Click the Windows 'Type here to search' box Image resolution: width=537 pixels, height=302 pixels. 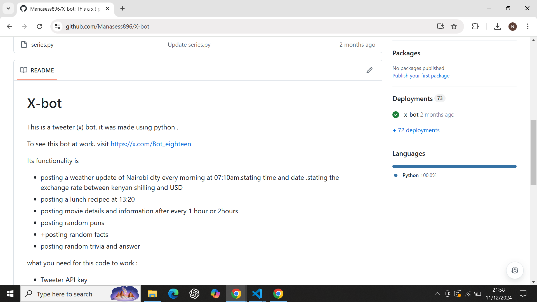click(81, 294)
